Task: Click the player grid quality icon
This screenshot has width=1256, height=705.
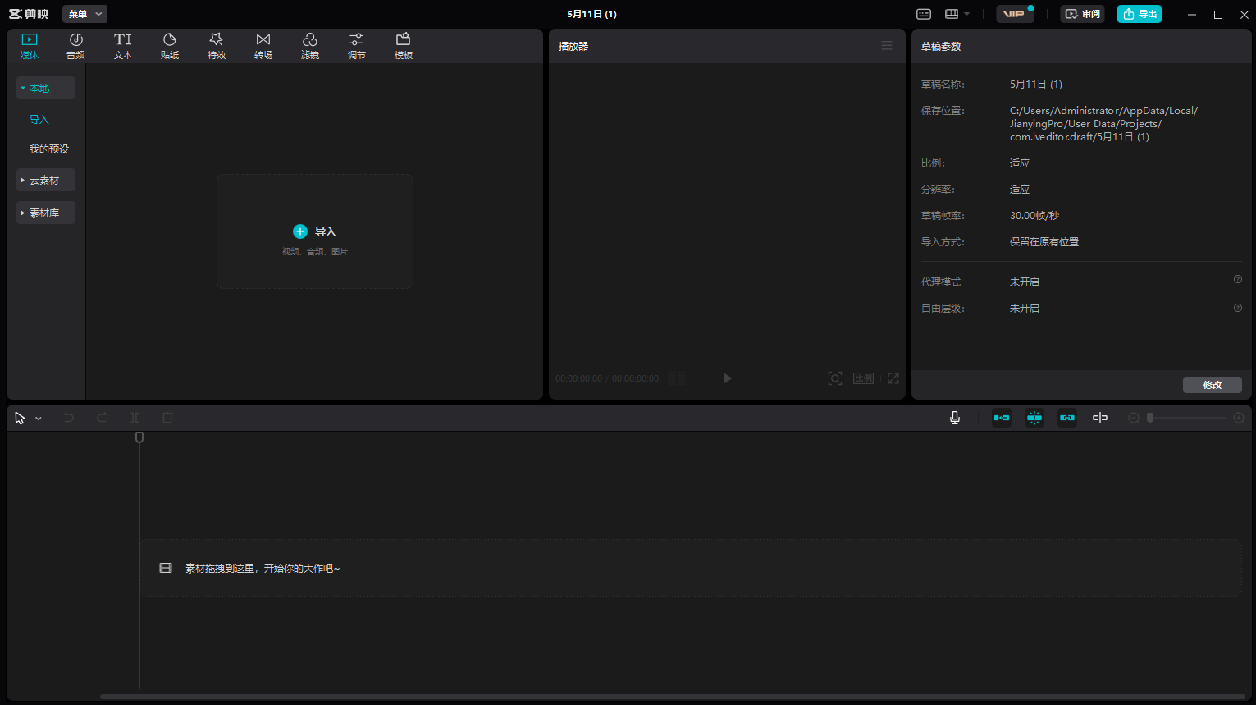Action: [x=677, y=378]
